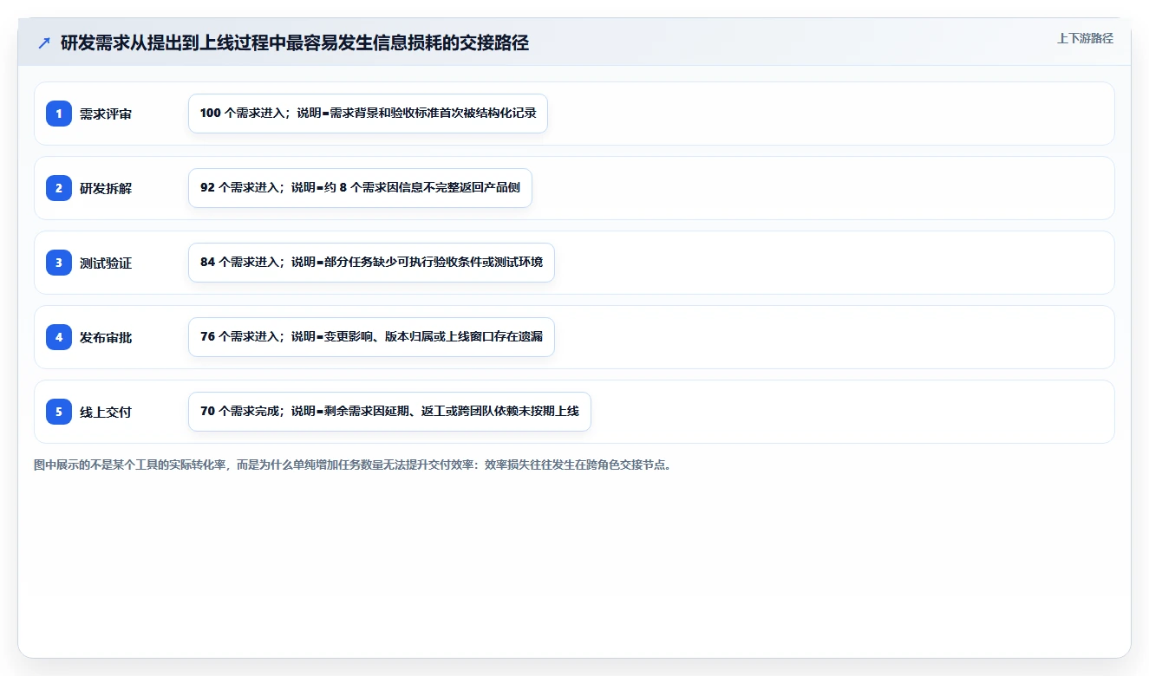The image size is (1149, 676).
Task: Select step number 3 badge
Action: click(59, 263)
